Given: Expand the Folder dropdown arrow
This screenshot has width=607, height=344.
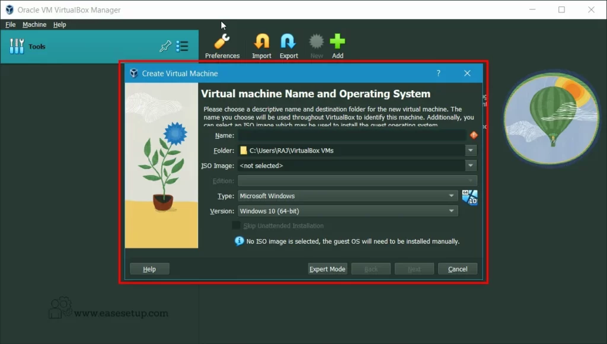Looking at the screenshot, I should pyautogui.click(x=471, y=150).
